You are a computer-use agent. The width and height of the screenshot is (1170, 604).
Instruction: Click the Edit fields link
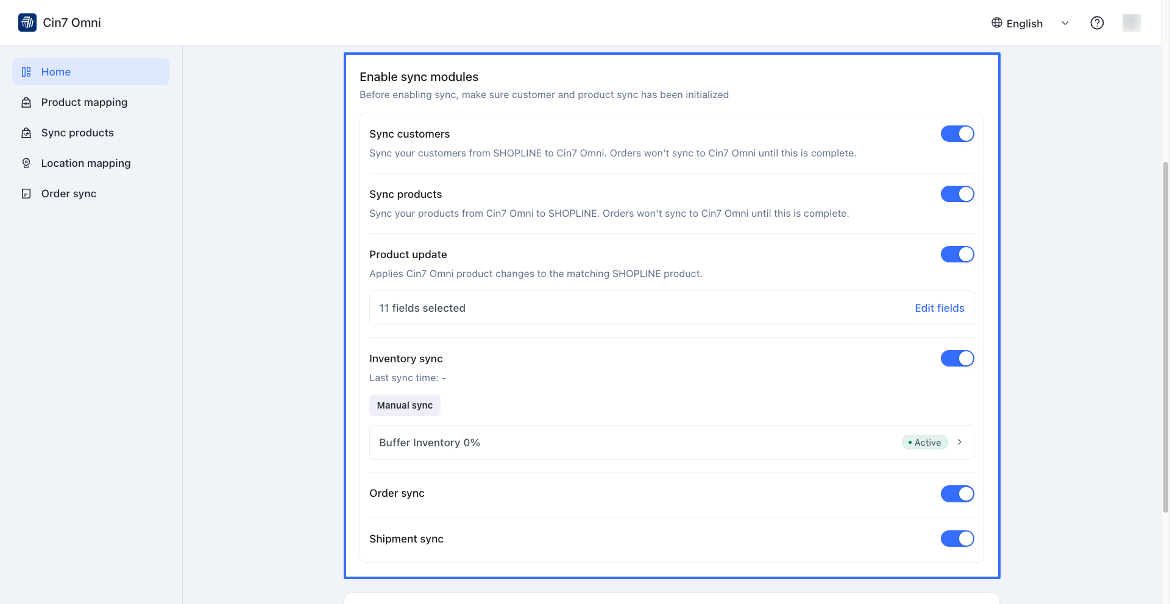click(x=939, y=308)
